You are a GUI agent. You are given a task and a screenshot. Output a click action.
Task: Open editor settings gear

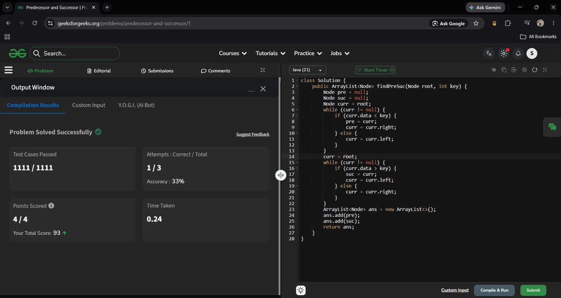point(525,70)
